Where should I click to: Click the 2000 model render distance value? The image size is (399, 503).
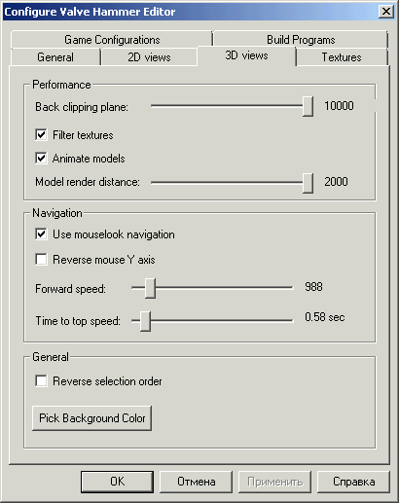[x=336, y=182]
